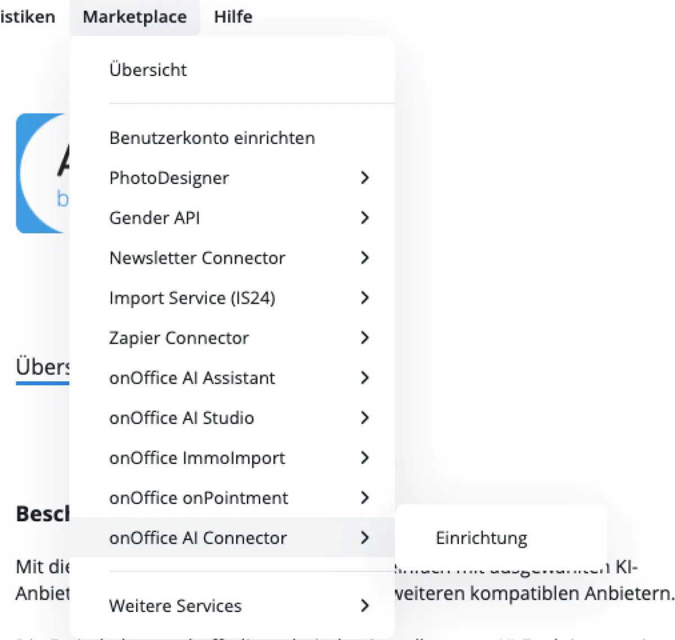675x640 pixels.
Task: Open the Marketplace menu
Action: (134, 17)
